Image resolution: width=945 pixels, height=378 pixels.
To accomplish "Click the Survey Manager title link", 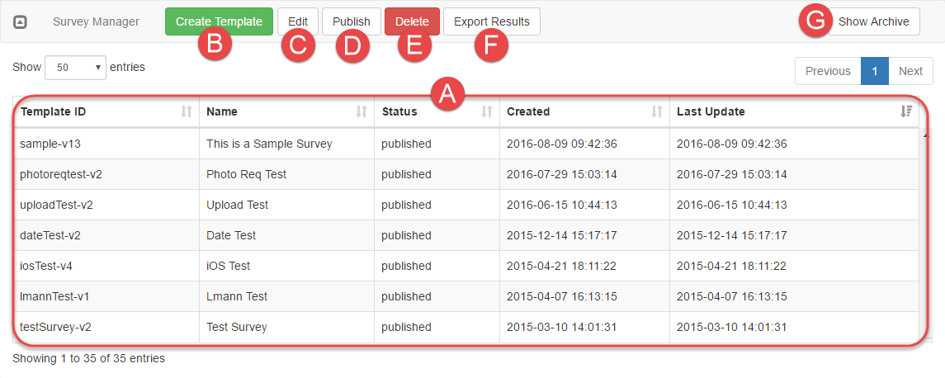I will tap(96, 21).
